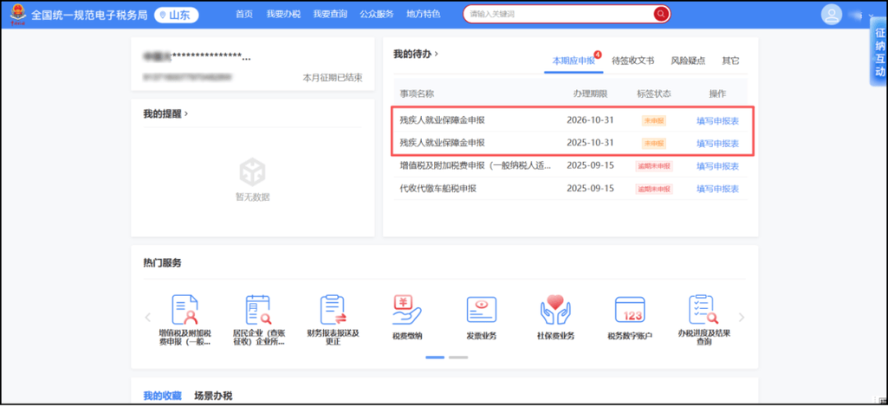Open the 我要查询 menu
This screenshot has width=888, height=406.
click(x=330, y=14)
